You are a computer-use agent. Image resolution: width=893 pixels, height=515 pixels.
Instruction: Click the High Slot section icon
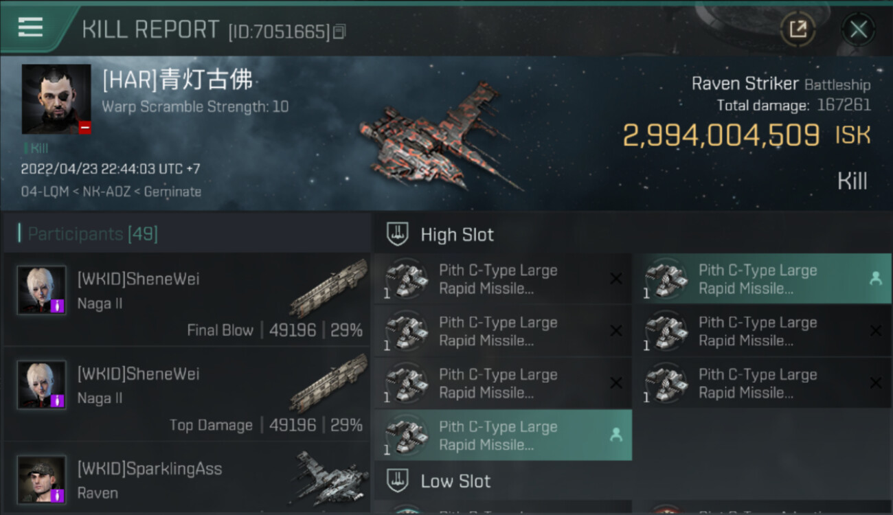click(398, 235)
